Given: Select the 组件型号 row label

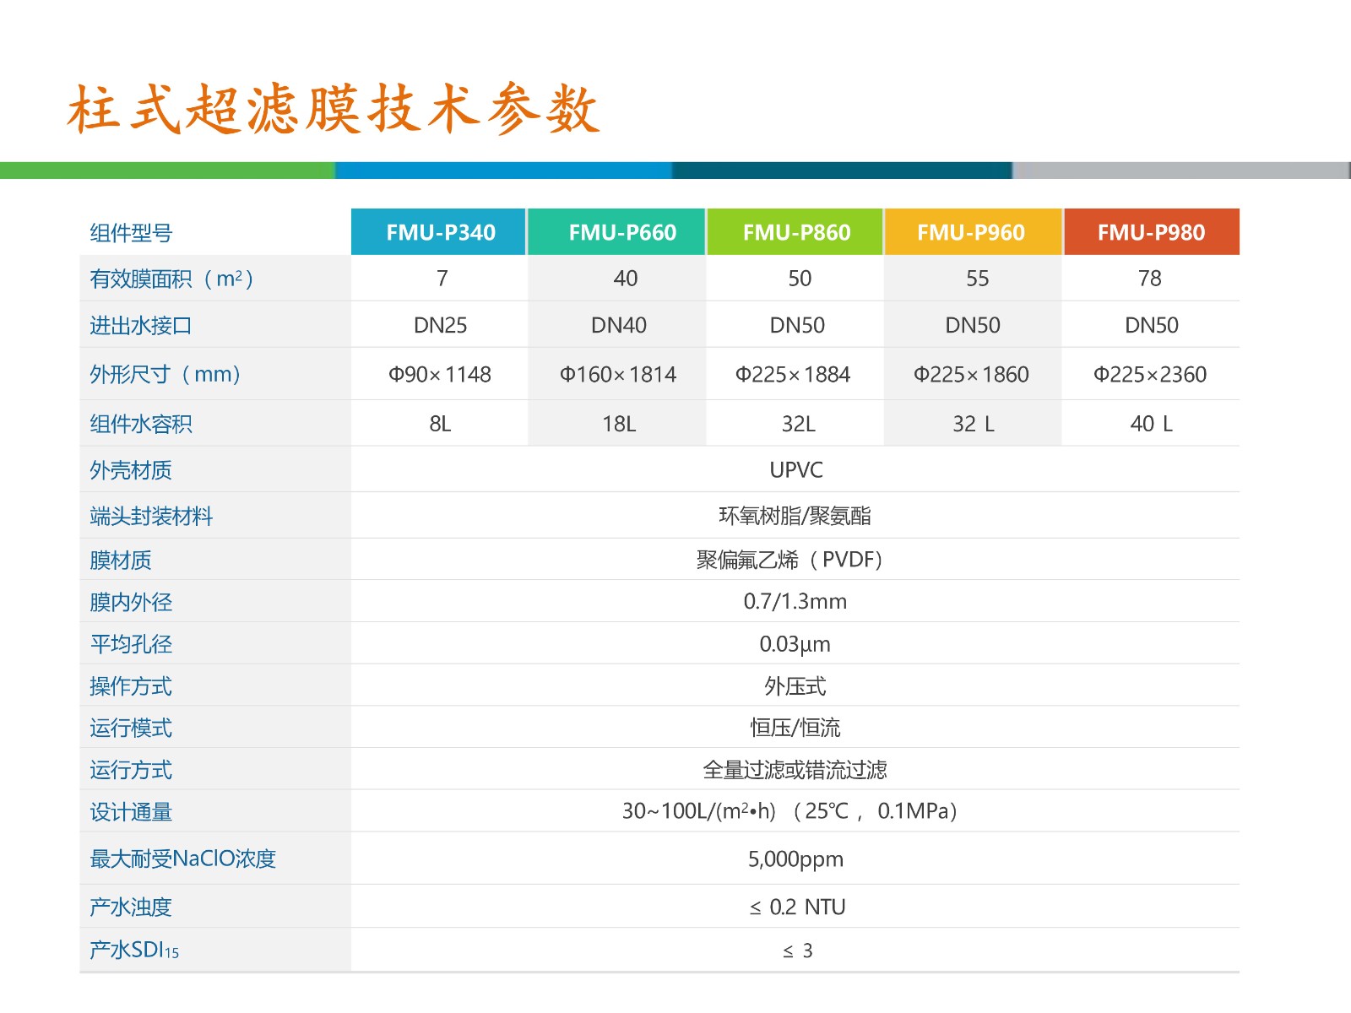Looking at the screenshot, I should point(131,233).
